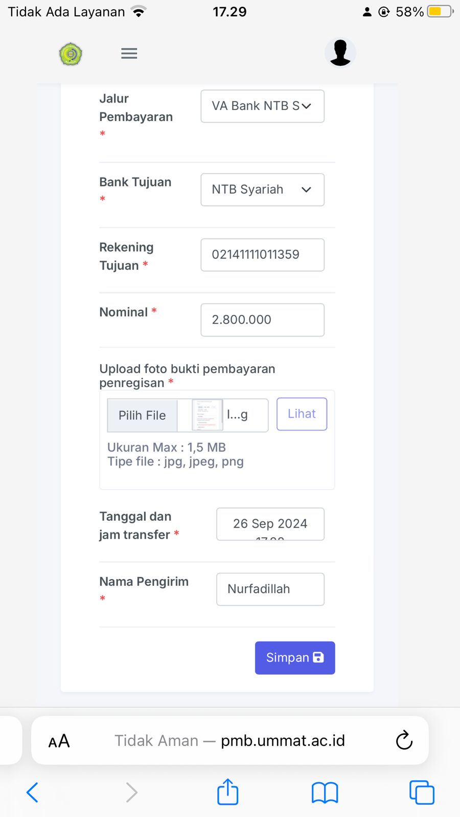460x817 pixels.
Task: Click Pilih File to choose image
Action: [x=142, y=415]
